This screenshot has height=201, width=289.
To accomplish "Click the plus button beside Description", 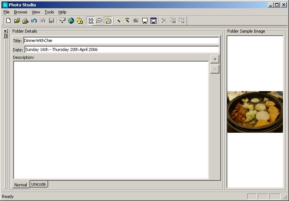I will [215, 59].
